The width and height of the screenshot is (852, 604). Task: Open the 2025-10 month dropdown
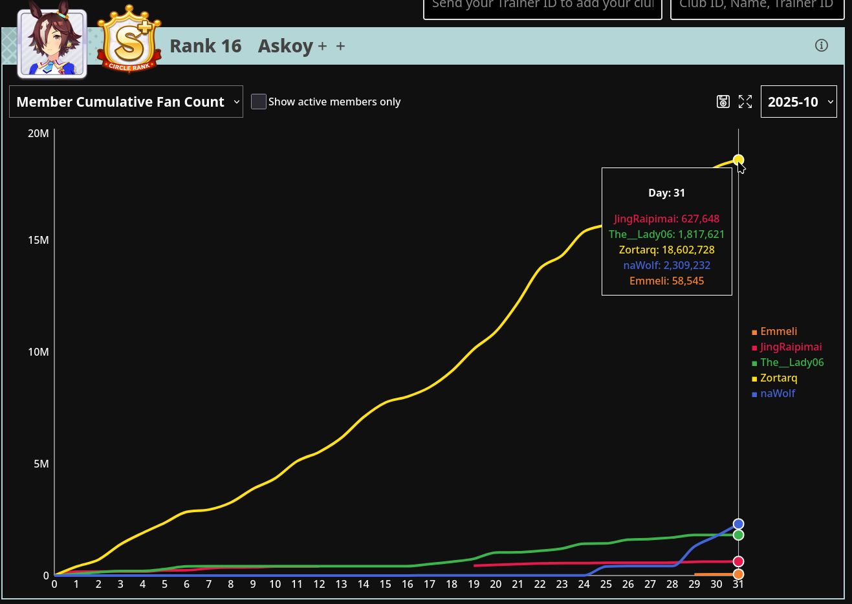click(x=799, y=102)
